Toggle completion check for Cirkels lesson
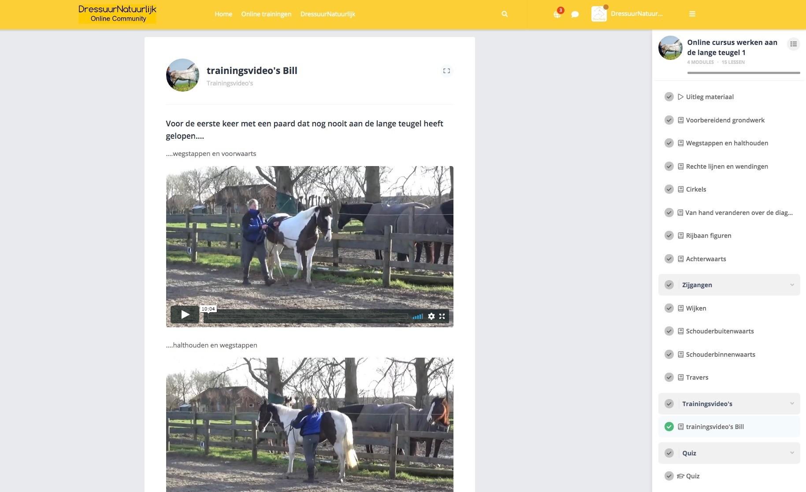806x492 pixels. (x=669, y=189)
